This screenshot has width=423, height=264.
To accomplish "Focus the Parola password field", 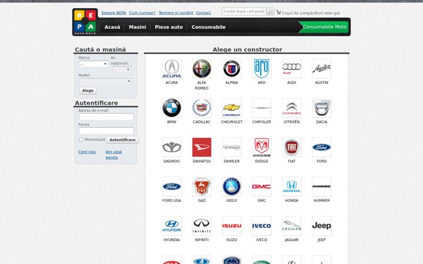I will click(x=106, y=131).
